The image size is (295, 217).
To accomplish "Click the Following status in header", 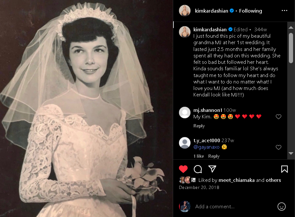I will point(251,11).
